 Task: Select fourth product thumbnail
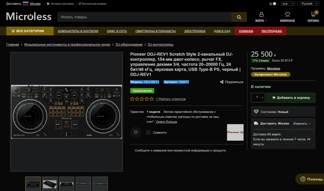click(x=83, y=184)
